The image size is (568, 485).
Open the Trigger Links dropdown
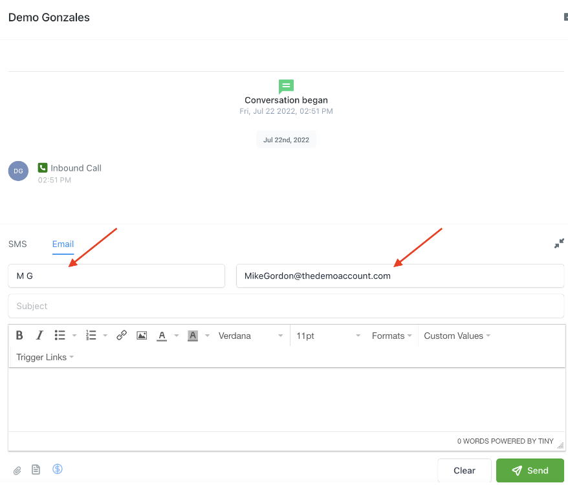tap(45, 357)
